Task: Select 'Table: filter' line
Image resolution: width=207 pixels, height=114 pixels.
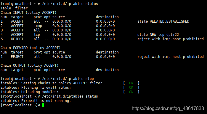Action: point(14,8)
